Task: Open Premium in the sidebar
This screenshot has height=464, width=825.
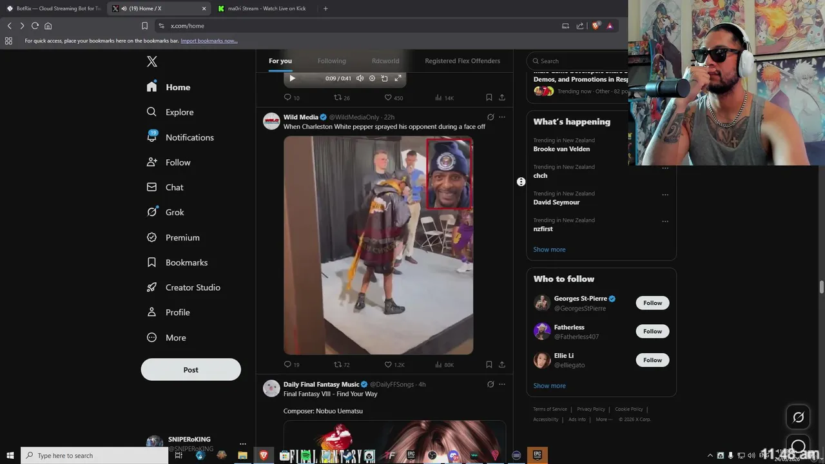Action: (173, 237)
